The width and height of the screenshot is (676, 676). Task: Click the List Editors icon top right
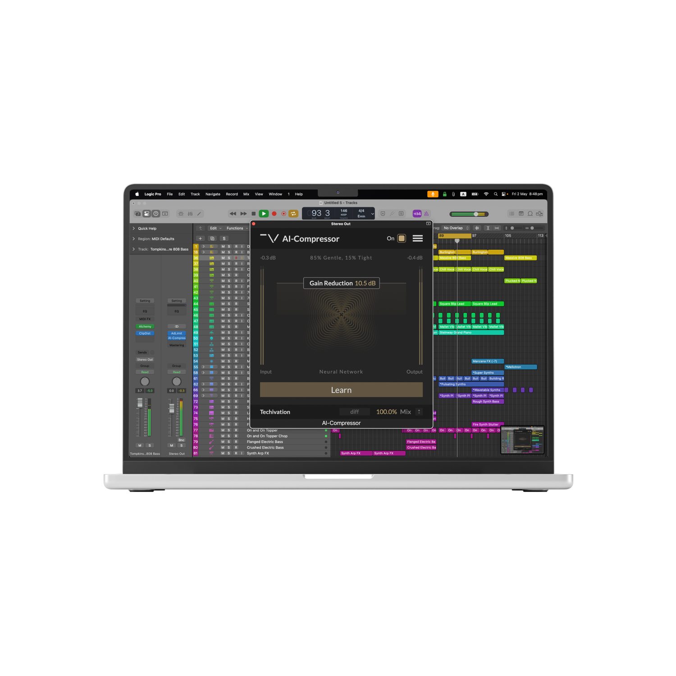pos(512,214)
